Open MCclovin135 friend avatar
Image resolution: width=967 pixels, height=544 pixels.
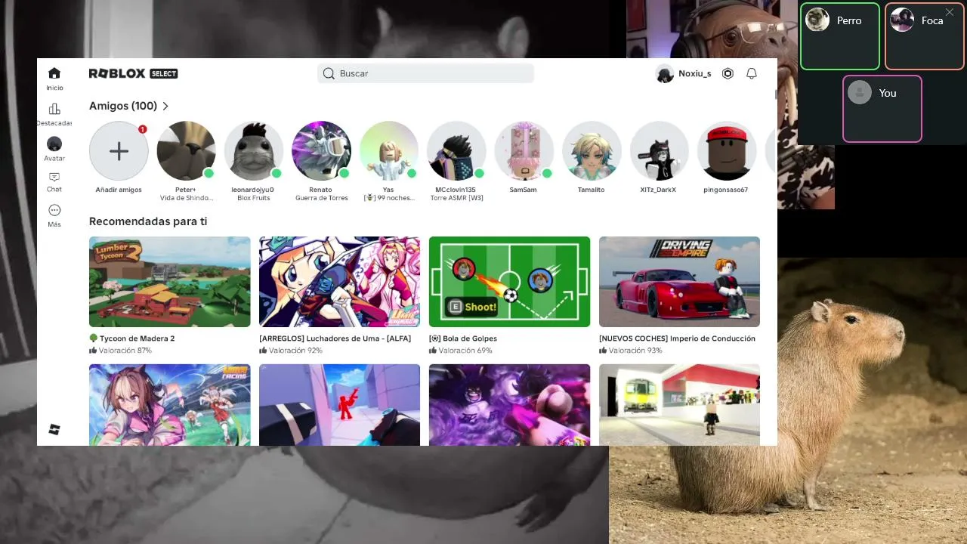point(456,151)
